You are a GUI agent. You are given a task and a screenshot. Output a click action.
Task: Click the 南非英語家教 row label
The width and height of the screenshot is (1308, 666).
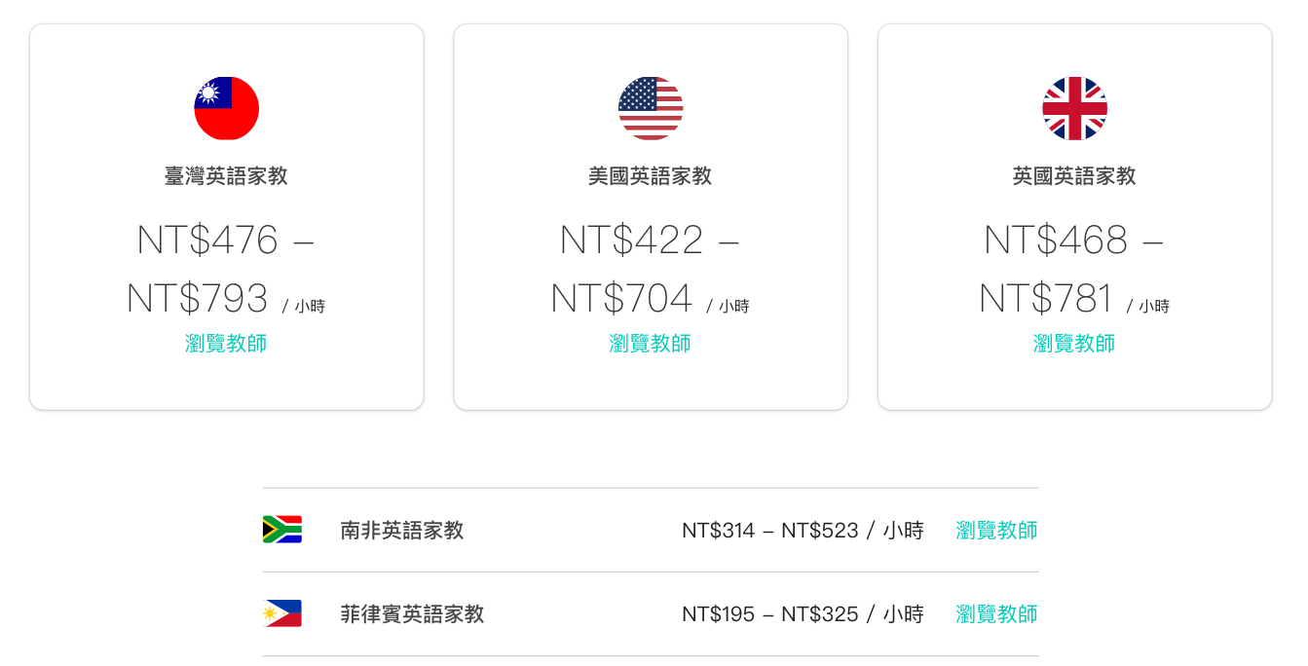pos(402,531)
